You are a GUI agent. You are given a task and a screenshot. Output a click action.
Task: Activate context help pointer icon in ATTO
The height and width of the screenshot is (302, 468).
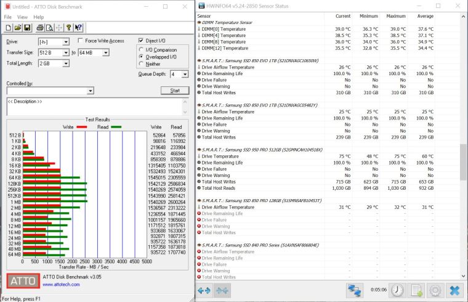78,28
